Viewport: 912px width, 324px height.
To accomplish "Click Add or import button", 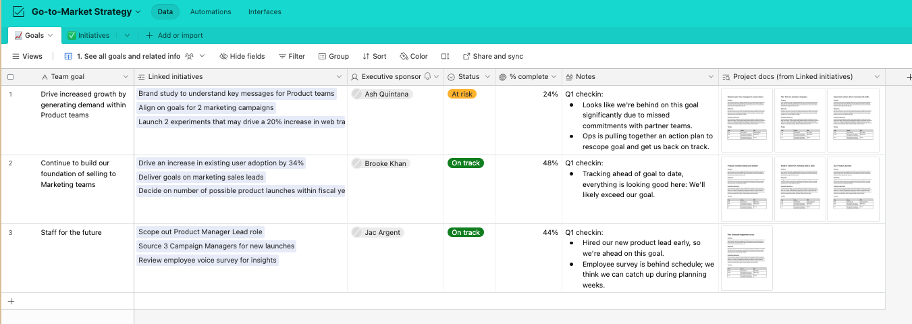I will point(174,35).
